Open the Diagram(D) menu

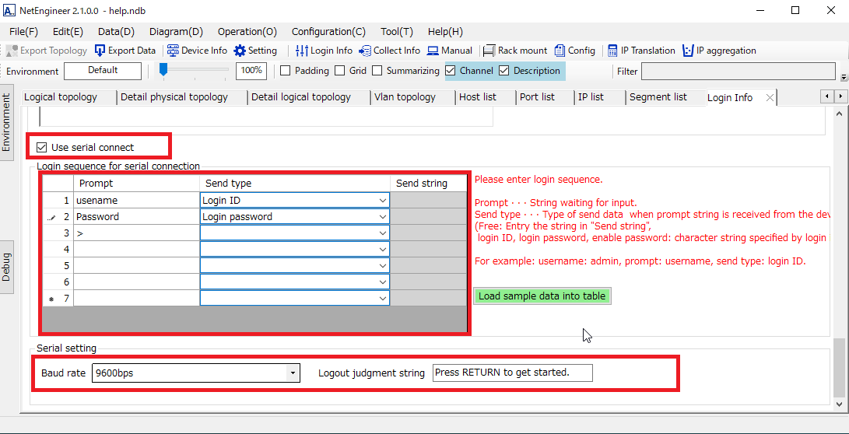tap(176, 32)
